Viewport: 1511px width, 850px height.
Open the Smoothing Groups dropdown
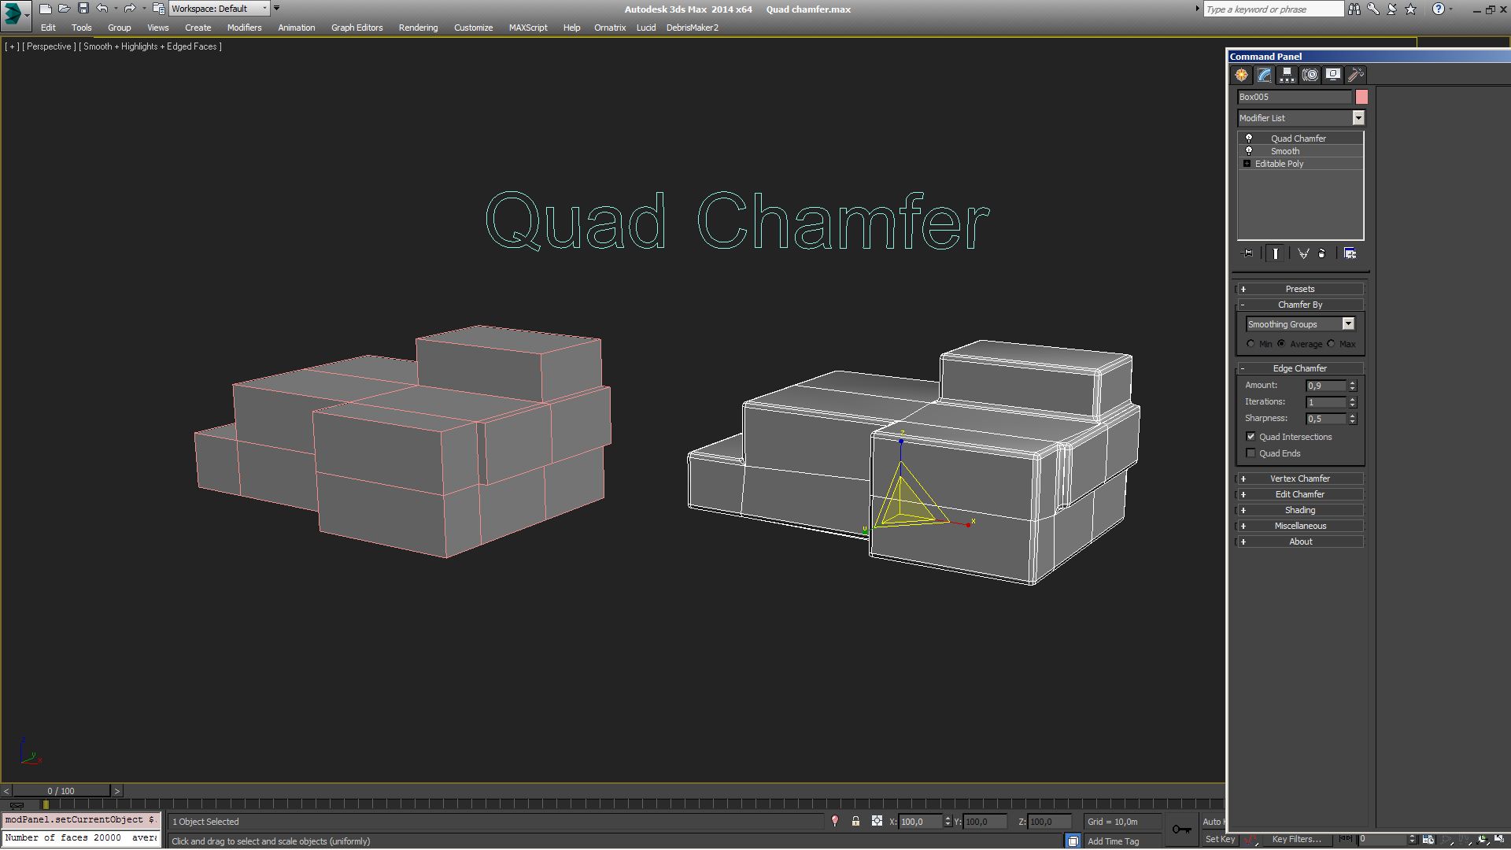tap(1347, 324)
